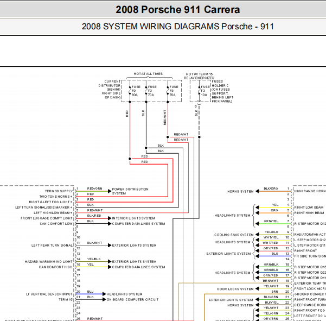Select the "FUSES HOLDER C" description text

pos(222,91)
